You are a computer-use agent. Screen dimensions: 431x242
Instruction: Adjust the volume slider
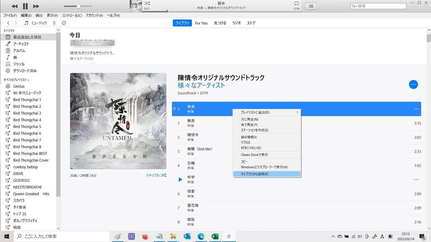[78, 6]
